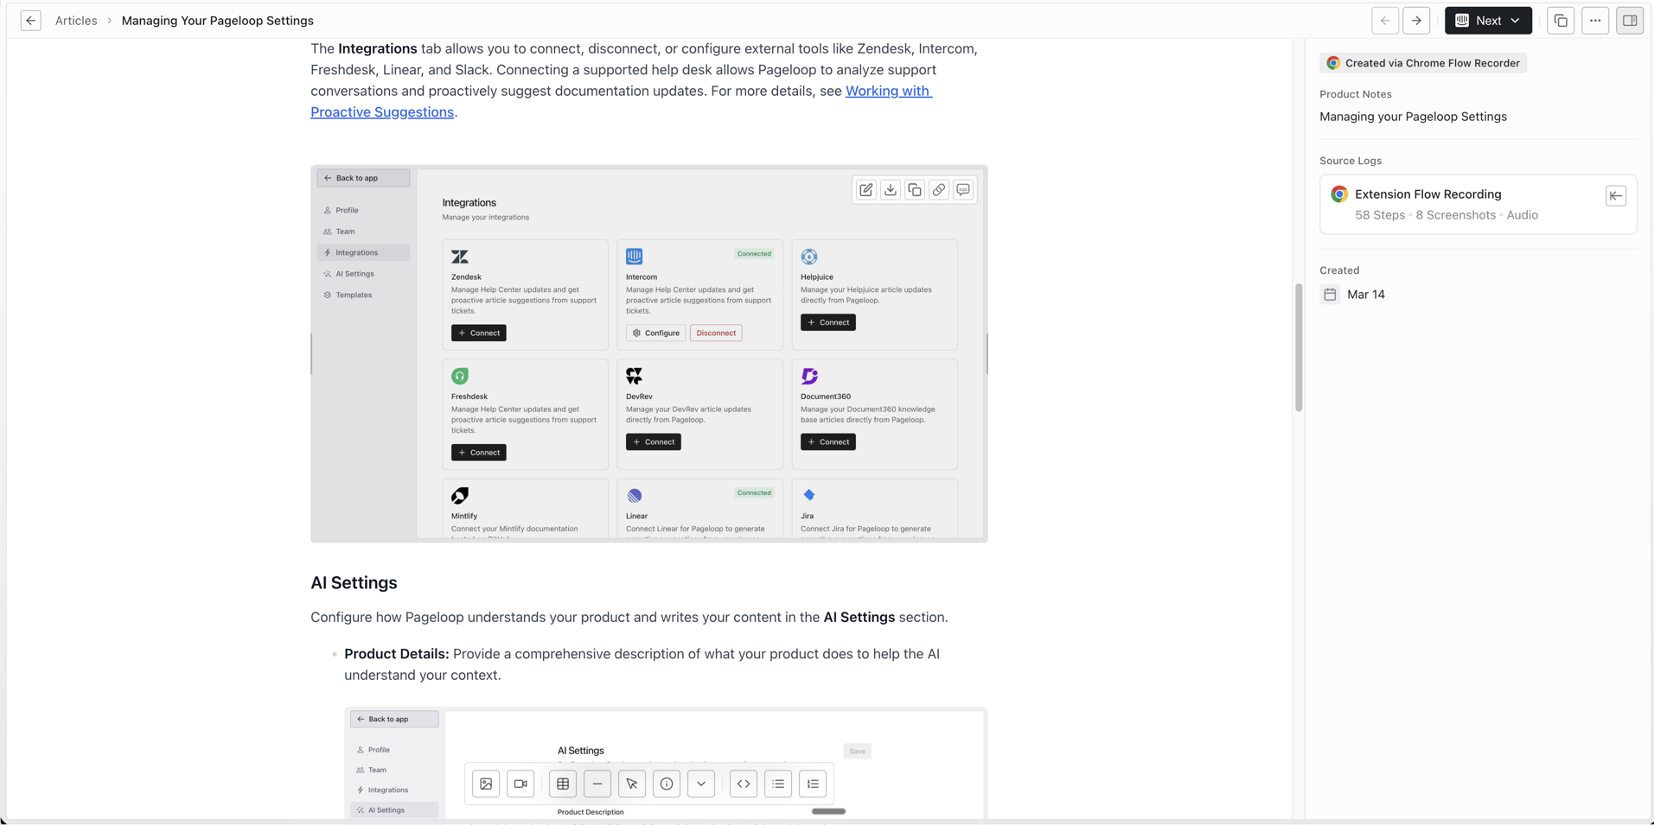Screen dimensions: 1654x825
Task: Toggle the right sidebar panel icon
Action: tap(1630, 21)
